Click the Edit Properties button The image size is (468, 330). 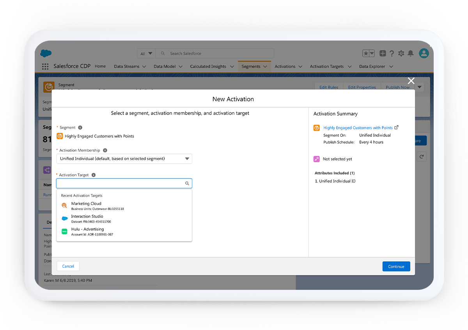coord(362,87)
